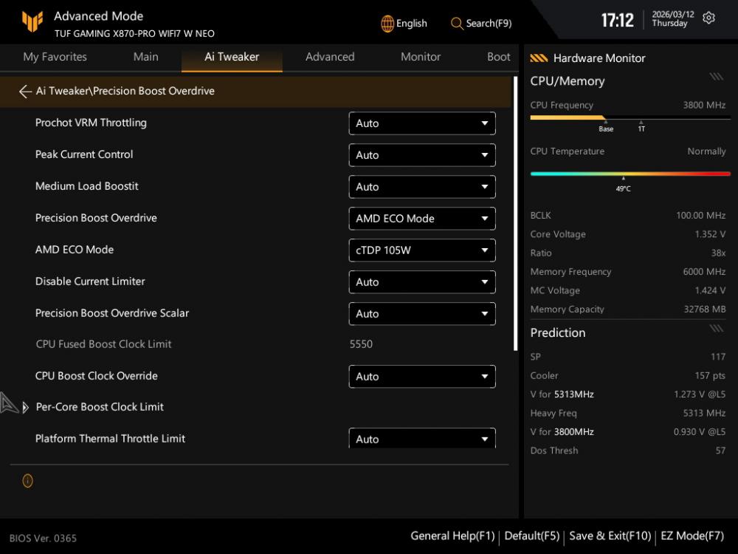Click EZ Mode(F7) button
The image size is (738, 554).
[x=692, y=536]
